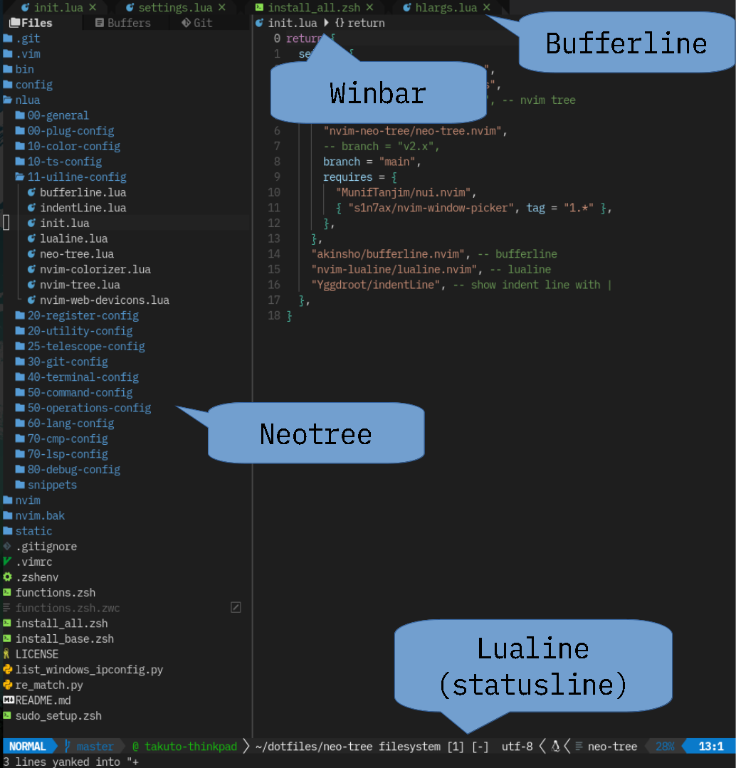This screenshot has height=768, width=736.
Task: Open install_all.zsh in the file tree
Action: 61,623
